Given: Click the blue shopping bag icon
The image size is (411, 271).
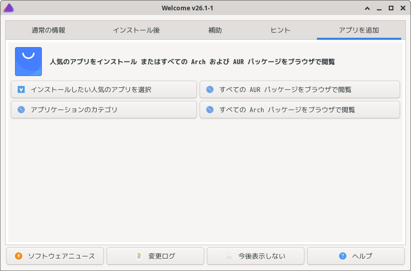Looking at the screenshot, I should pos(28,62).
